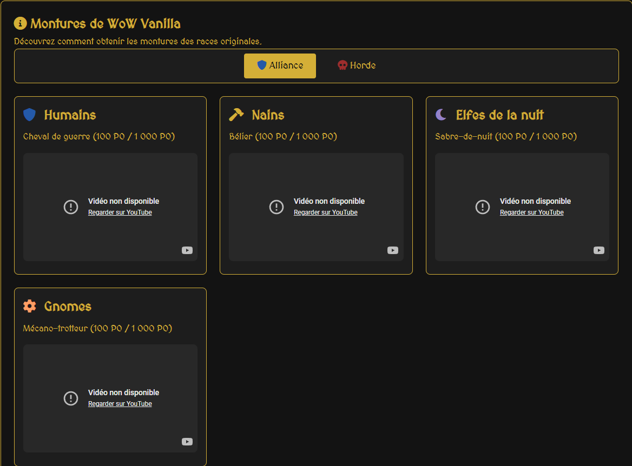Open Regarder sur YouTube link in Humains card

coord(120,212)
